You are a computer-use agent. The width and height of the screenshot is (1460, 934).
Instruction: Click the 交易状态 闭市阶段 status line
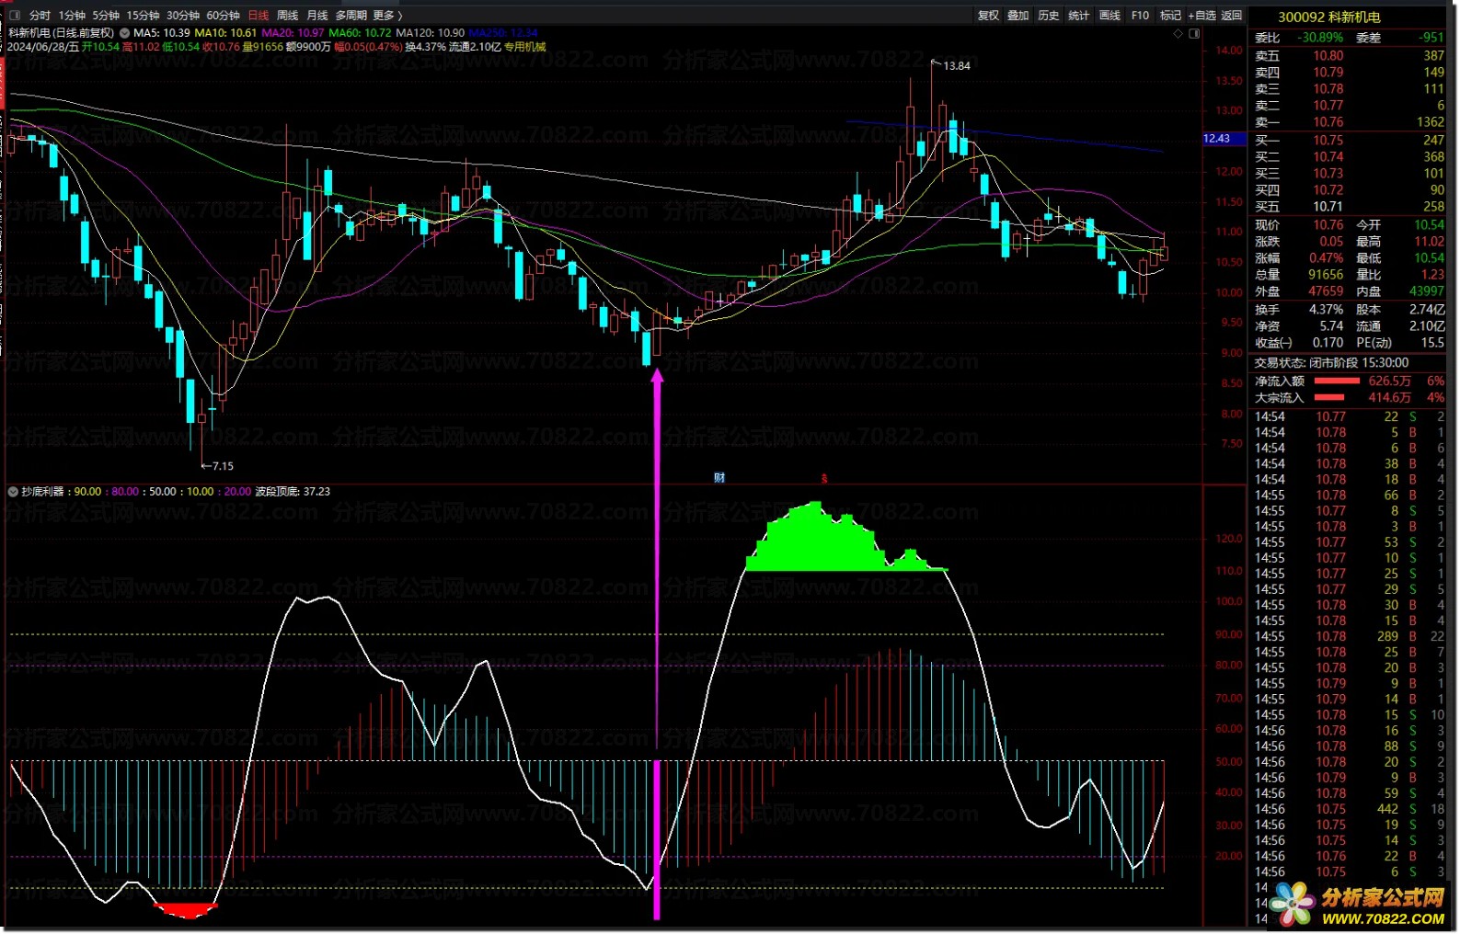point(1331,363)
